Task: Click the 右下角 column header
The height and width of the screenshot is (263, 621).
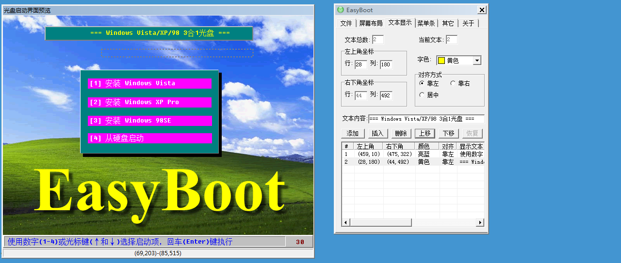Action: 399,146
